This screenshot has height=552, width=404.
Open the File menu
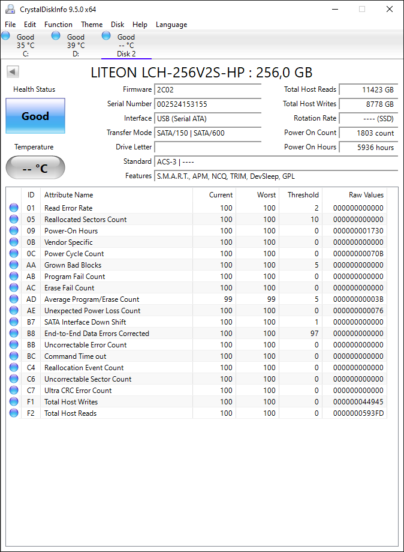tap(10, 24)
